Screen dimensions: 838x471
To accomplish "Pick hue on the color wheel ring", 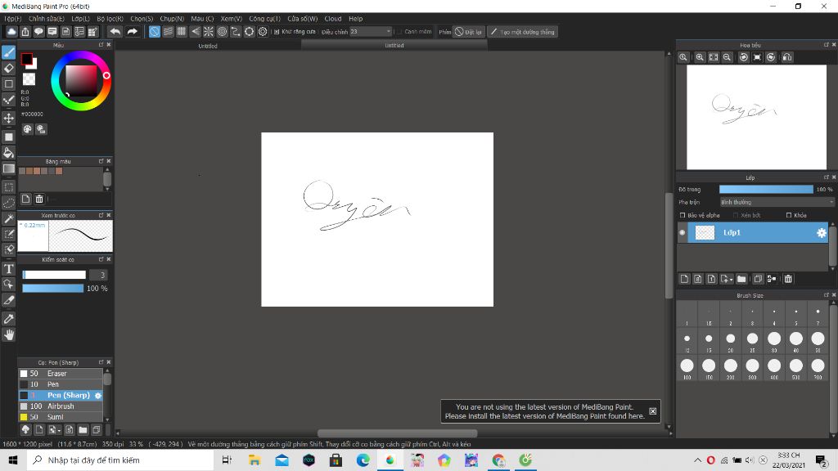I will pos(81,81).
